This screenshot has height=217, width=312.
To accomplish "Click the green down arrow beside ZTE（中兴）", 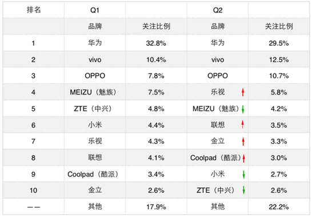I will coord(244,190).
